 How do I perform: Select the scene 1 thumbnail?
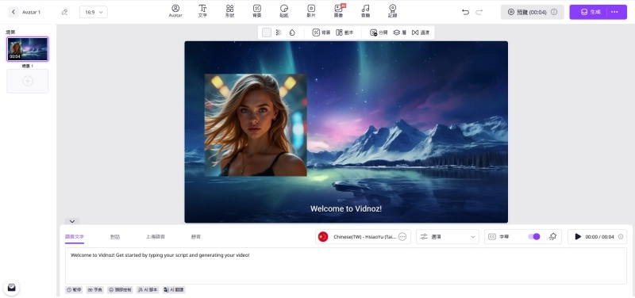(x=28, y=49)
